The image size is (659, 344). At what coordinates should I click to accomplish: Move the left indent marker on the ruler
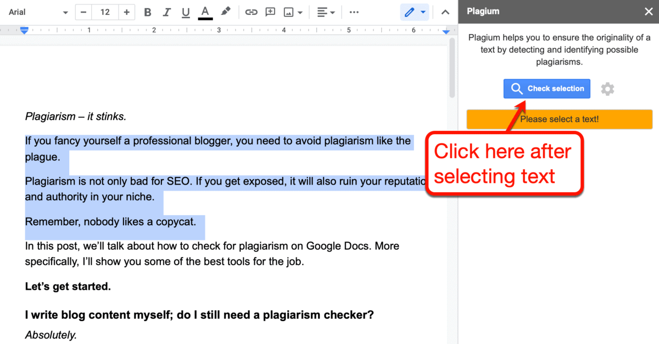pos(24,31)
